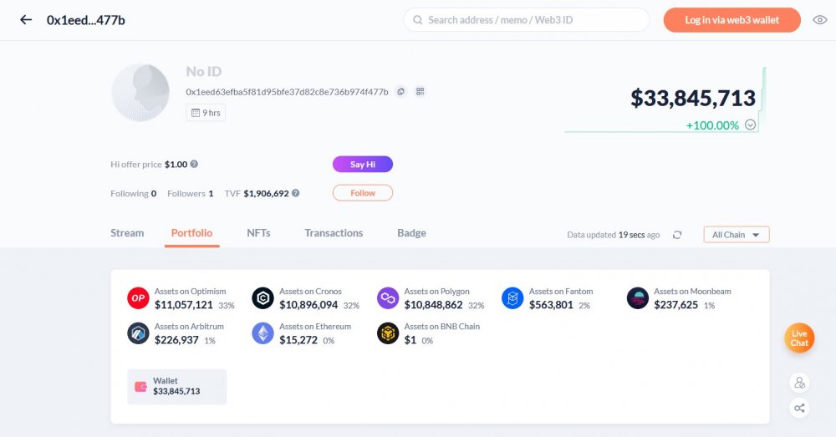Viewport: 836px width, 437px height.
Task: Copy the wallet address
Action: click(x=401, y=92)
